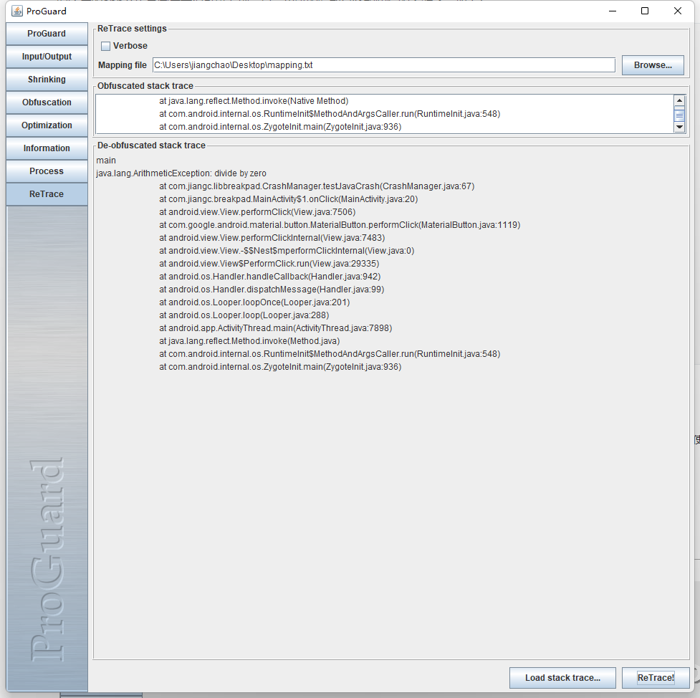Screen dimensions: 700x698
Task: Minimize the ProGuard window
Action: pyautogui.click(x=613, y=11)
